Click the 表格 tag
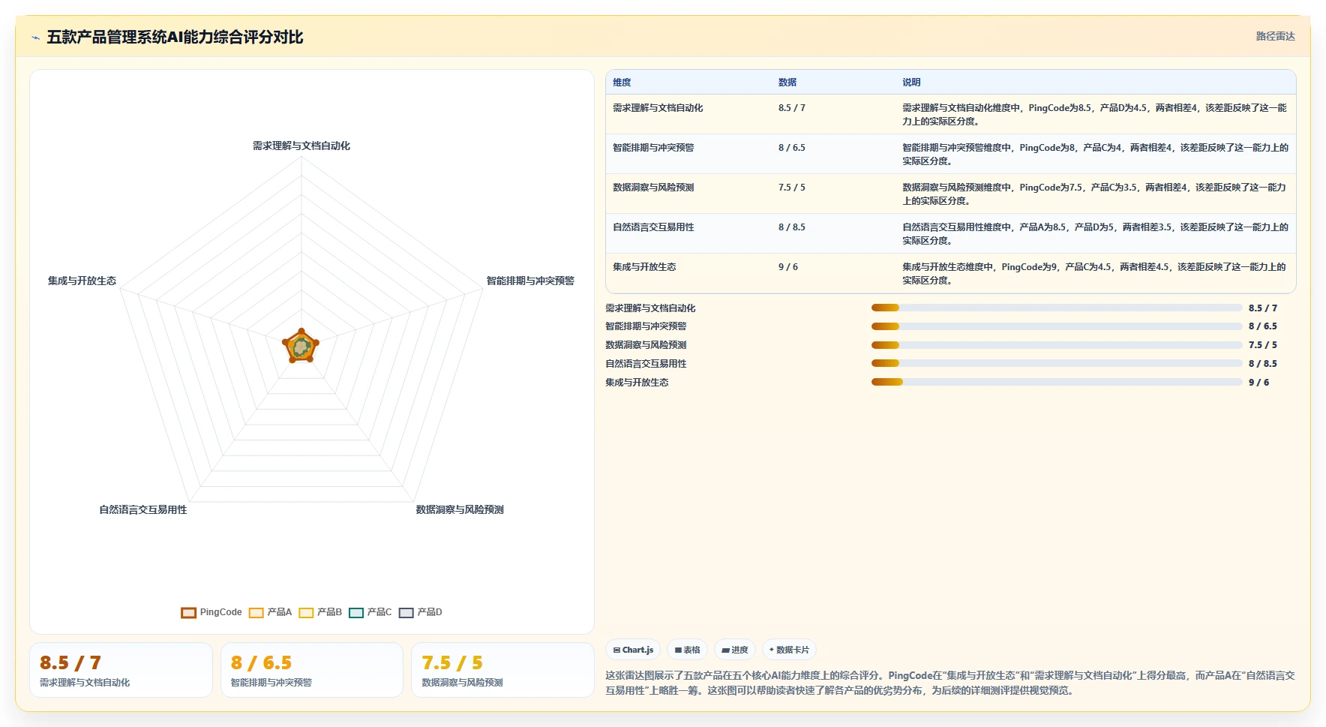This screenshot has height=727, width=1326. point(687,650)
